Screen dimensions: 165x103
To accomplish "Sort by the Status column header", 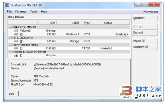I will tap(102, 23).
